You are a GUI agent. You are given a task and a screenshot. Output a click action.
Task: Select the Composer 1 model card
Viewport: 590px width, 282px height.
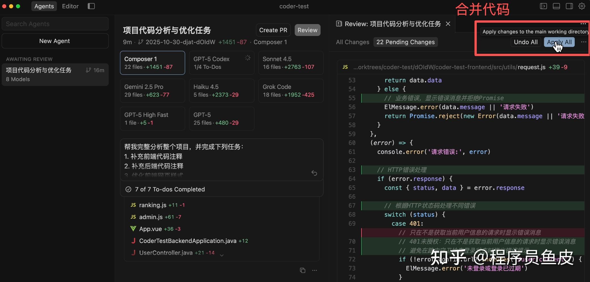[153, 63]
